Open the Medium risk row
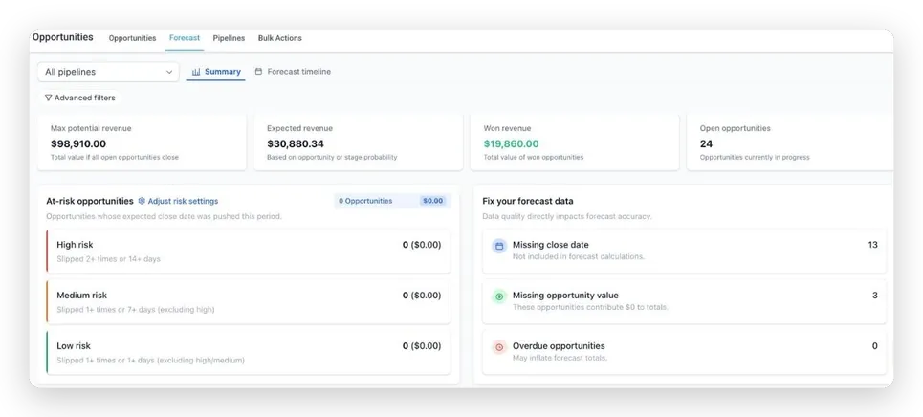Image resolution: width=923 pixels, height=417 pixels. click(x=249, y=302)
